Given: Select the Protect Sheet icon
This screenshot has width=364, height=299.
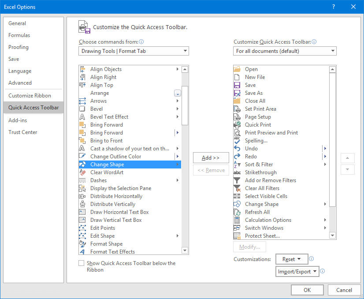Looking at the screenshot, I should click(x=237, y=236).
